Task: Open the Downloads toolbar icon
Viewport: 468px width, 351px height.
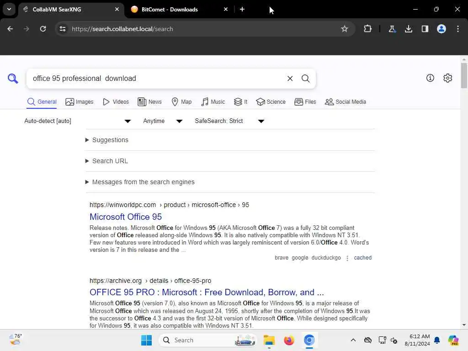Action: click(408, 29)
